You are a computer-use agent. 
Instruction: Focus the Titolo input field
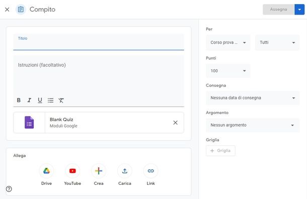(x=99, y=42)
